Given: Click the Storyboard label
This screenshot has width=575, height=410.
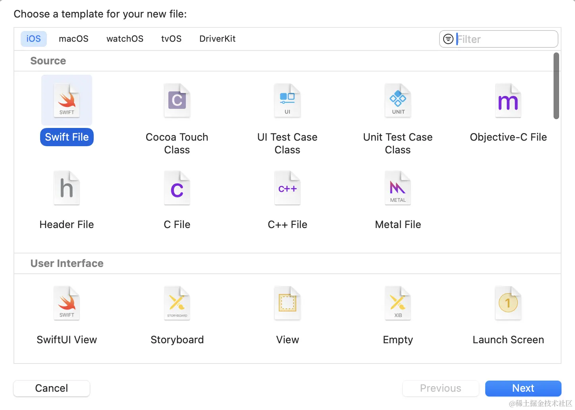Looking at the screenshot, I should pyautogui.click(x=177, y=340).
